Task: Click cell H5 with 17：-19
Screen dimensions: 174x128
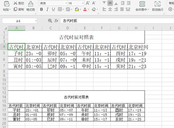Action: (136, 53)
